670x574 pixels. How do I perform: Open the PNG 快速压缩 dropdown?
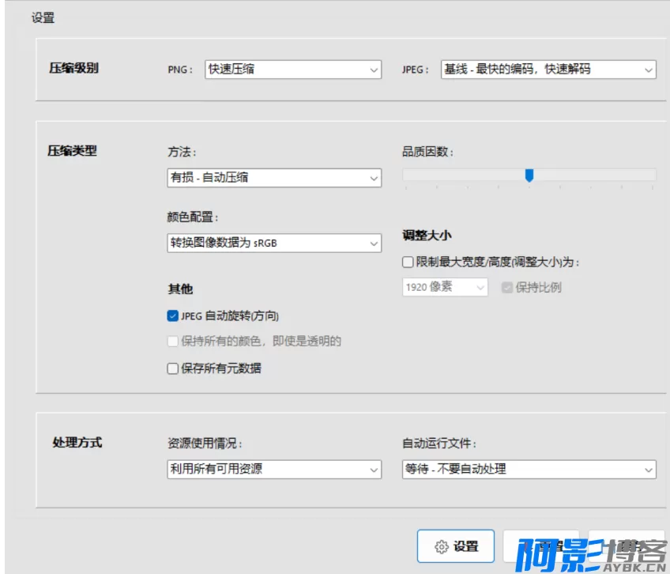pos(293,70)
